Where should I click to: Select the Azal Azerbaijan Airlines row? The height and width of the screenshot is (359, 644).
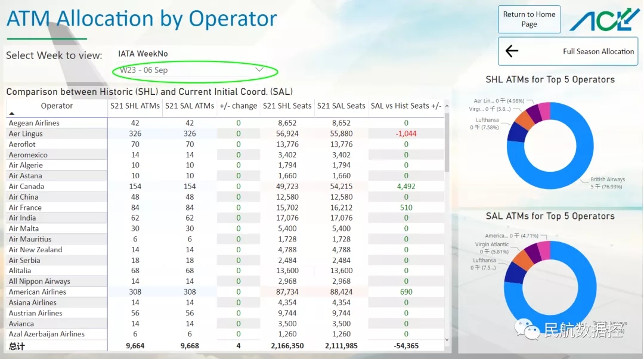225,335
